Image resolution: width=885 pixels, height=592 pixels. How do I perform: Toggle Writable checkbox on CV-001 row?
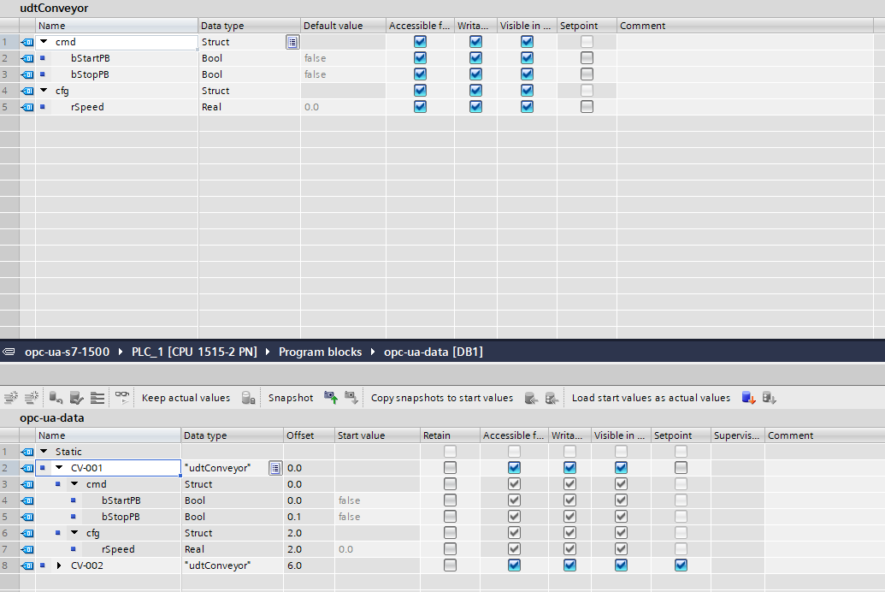tap(569, 467)
